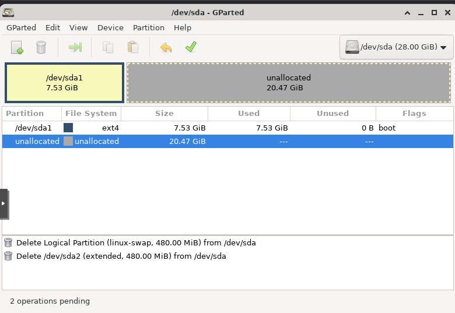Image resolution: width=455 pixels, height=313 pixels.
Task: Open the View menu
Action: (78, 27)
